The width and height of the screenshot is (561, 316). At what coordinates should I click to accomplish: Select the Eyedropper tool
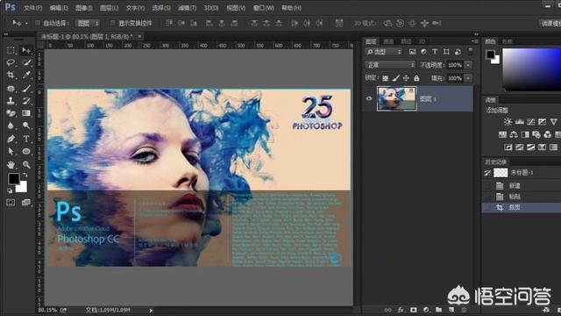pos(26,75)
